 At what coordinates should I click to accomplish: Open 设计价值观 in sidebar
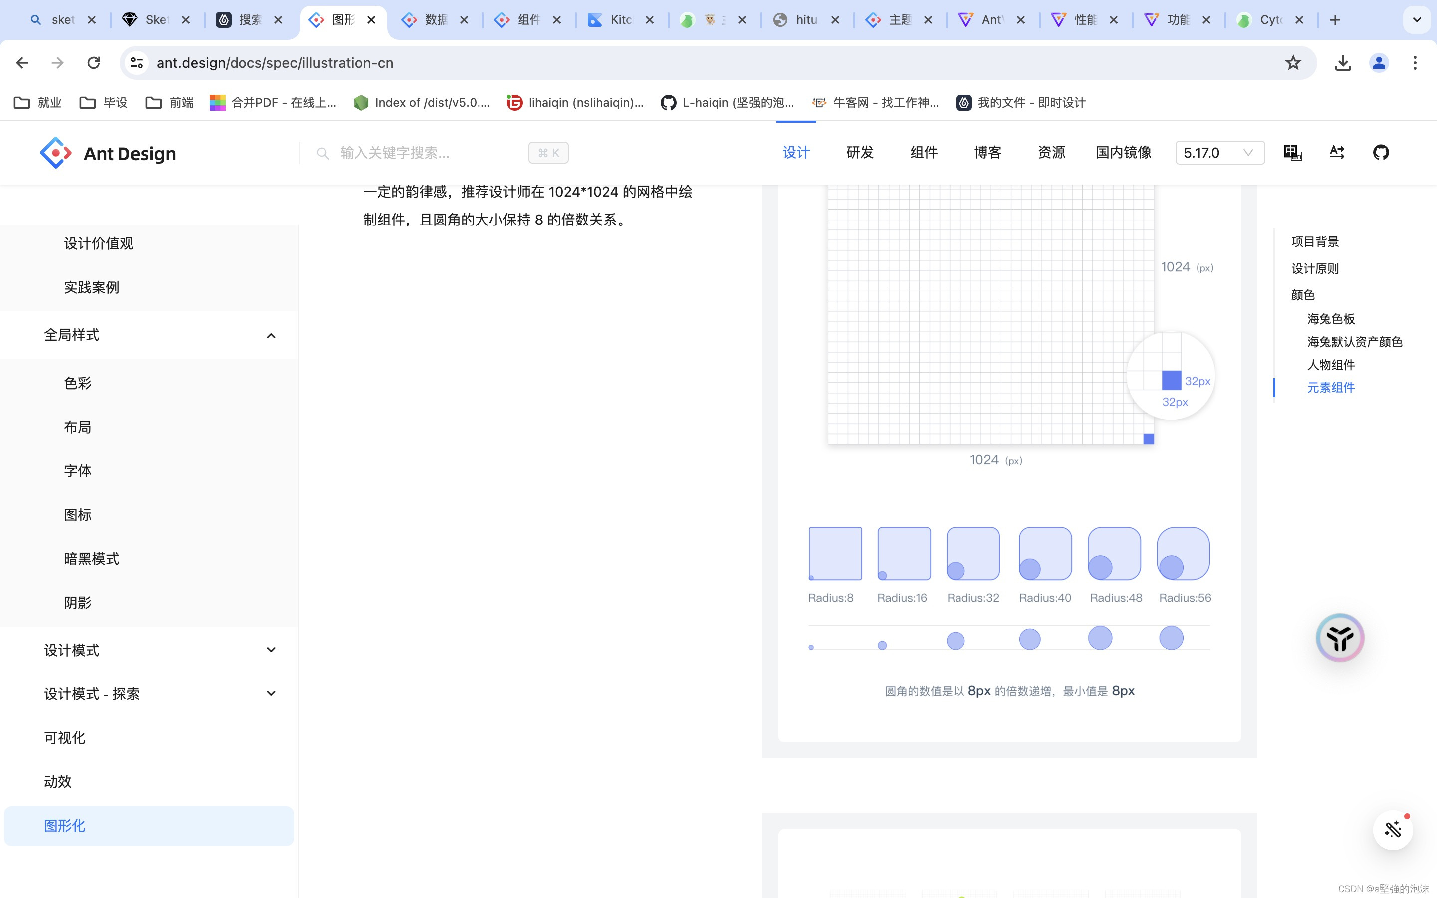149,243
